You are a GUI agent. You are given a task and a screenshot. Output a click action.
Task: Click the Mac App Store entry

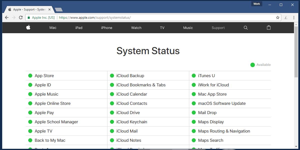click(x=212, y=94)
